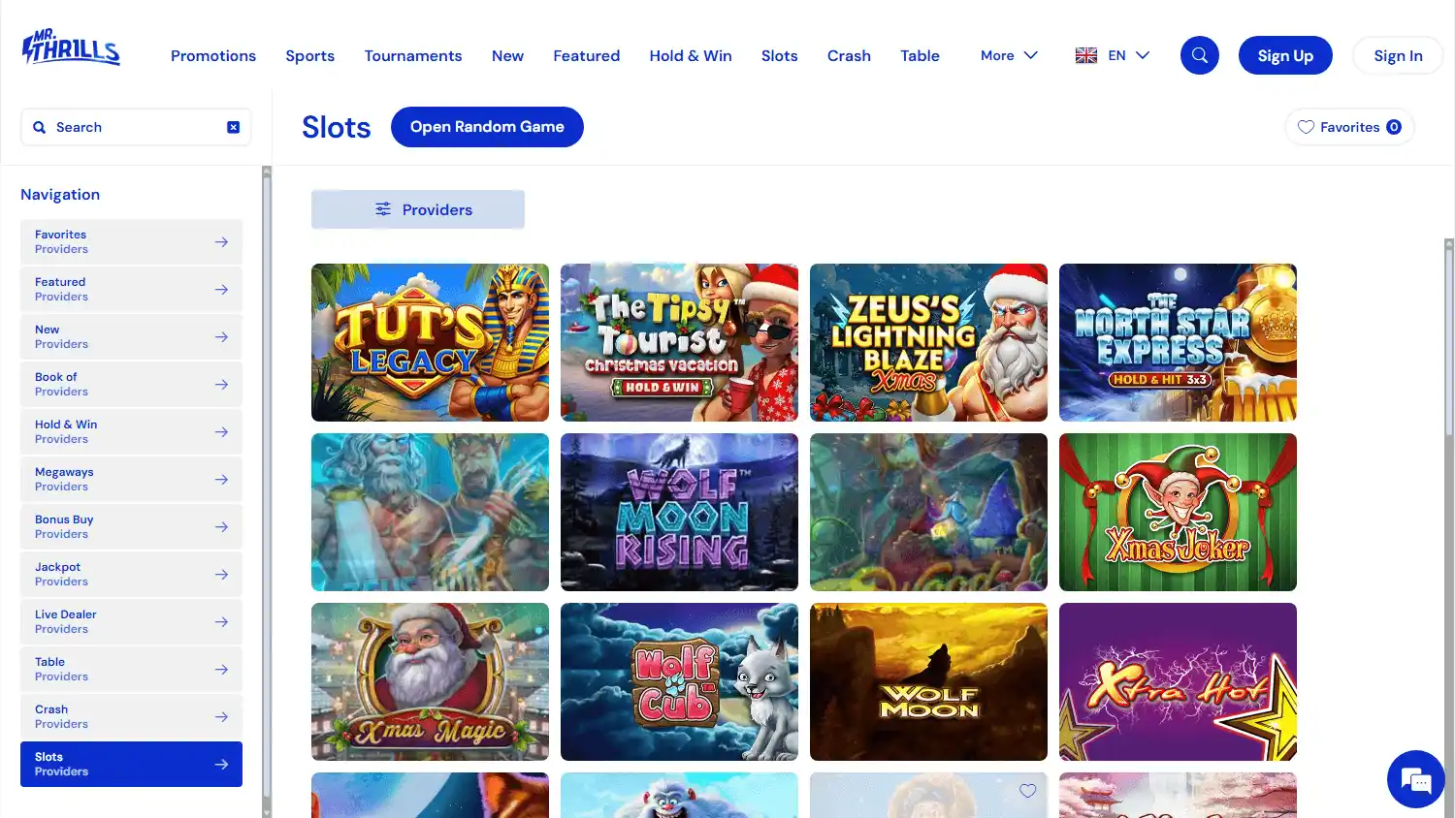Click arrow icon on Hold & Win sidebar row
Image resolution: width=1455 pixels, height=818 pixels.
[x=221, y=431]
